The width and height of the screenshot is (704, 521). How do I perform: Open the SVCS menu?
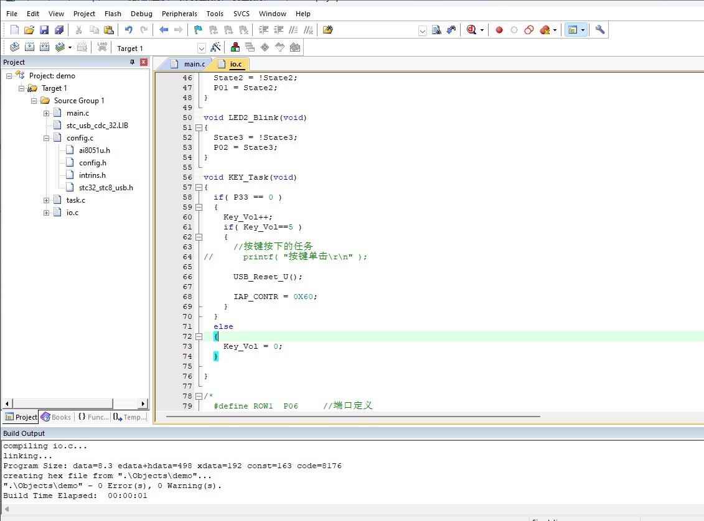[241, 14]
